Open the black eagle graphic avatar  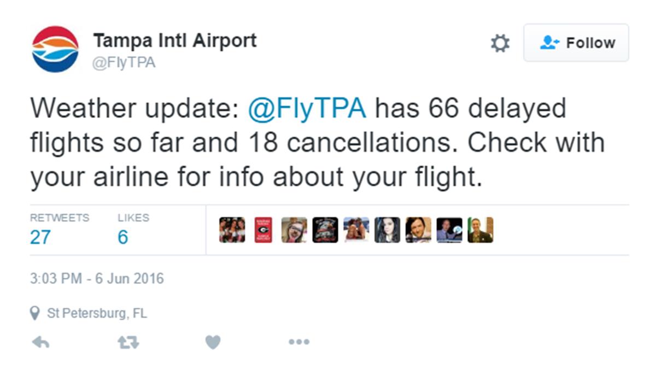pos(325,230)
